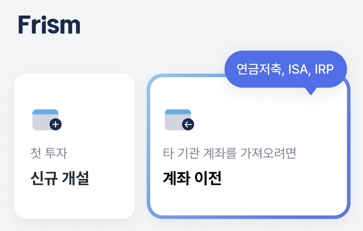The height and width of the screenshot is (231, 363).
Task: Click the plus badge on the account icon
Action: (56, 125)
